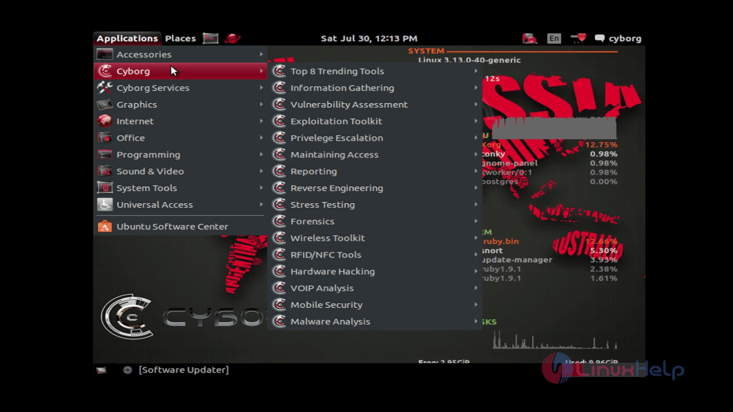The width and height of the screenshot is (733, 412).
Task: Open Maintaining Access category
Action: pos(375,154)
